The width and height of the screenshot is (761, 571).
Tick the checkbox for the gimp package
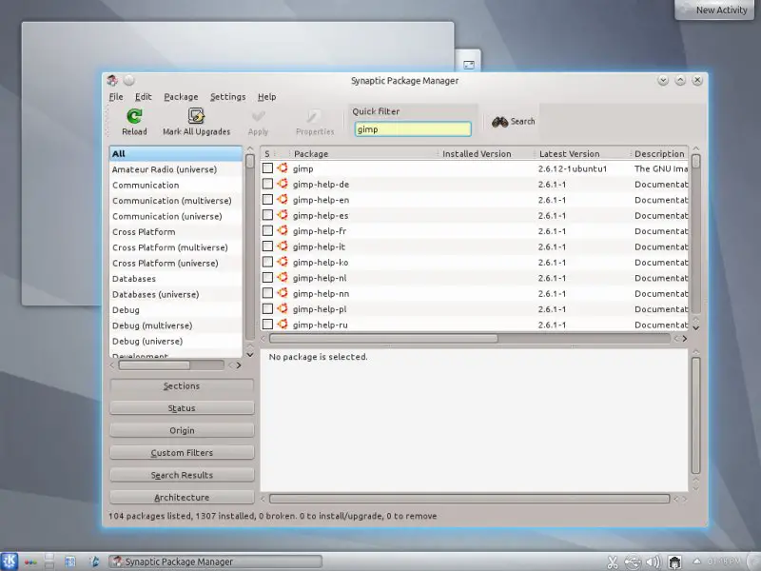[x=267, y=168]
